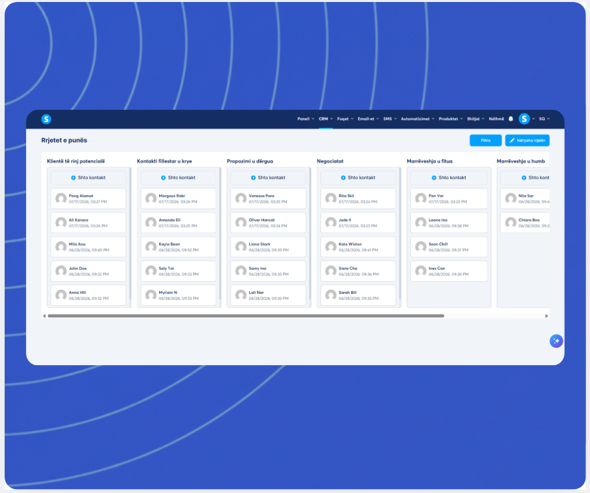The image size is (590, 493).
Task: Open the Jude II contact card
Action: pos(358,223)
